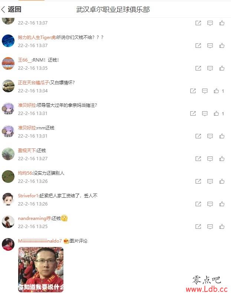The image size is (231, 293).
Task: Share the 均均56 comment via repost icon
Action: pos(198,181)
